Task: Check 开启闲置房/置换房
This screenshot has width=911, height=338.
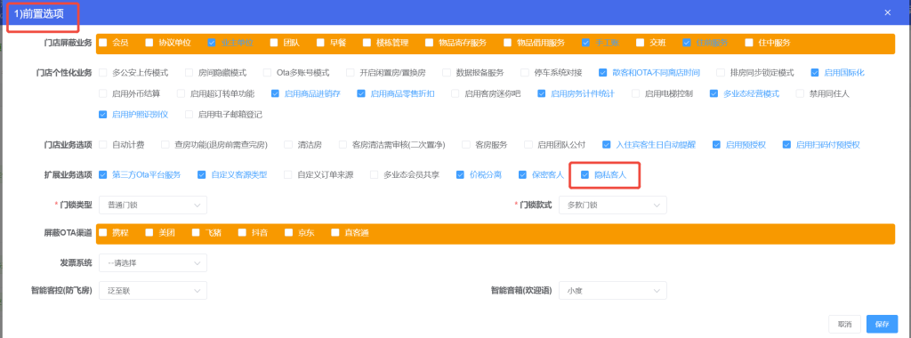Action: coord(351,73)
